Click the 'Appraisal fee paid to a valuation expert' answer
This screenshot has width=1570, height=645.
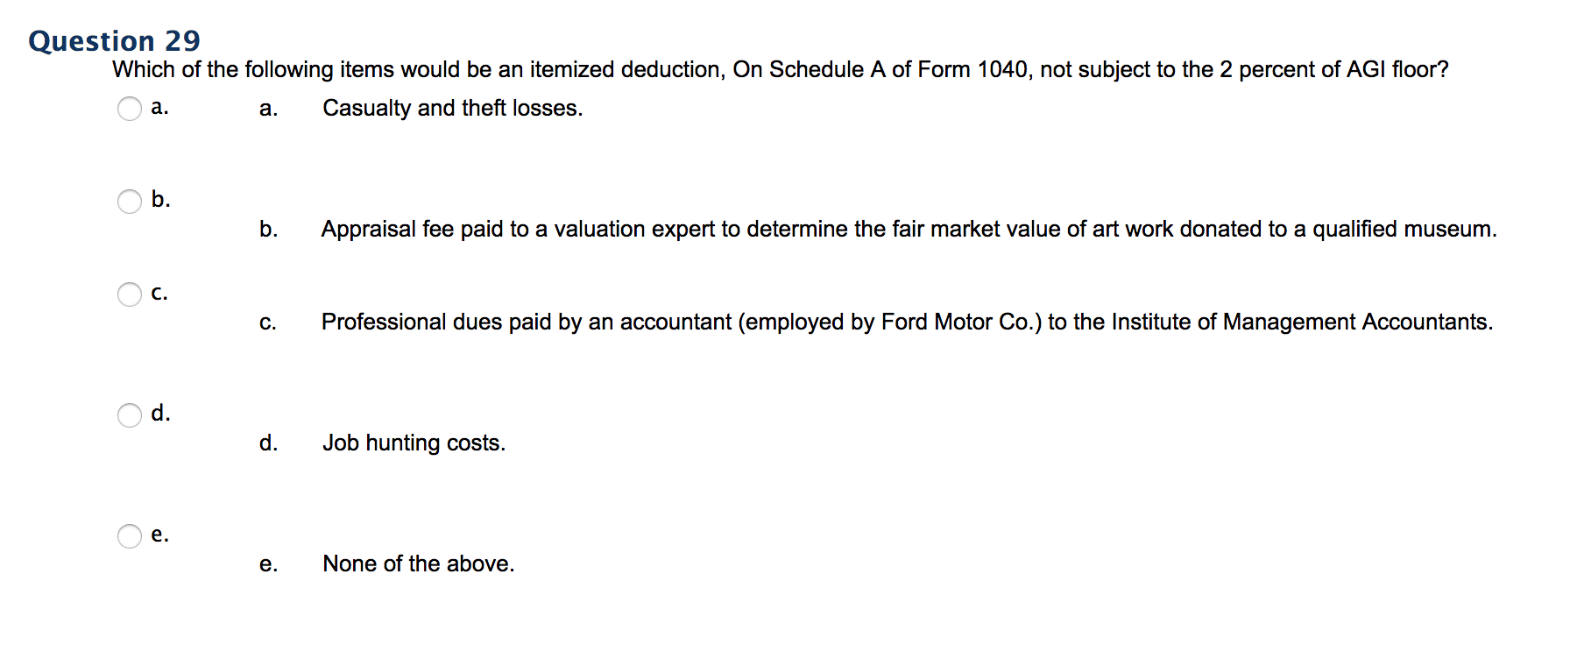(909, 229)
